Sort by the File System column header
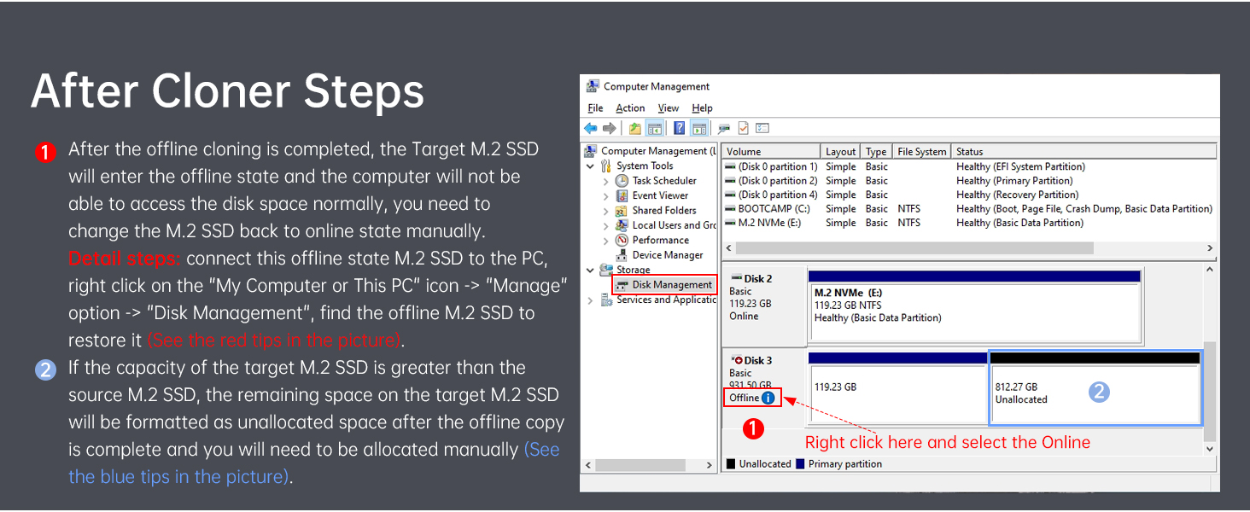 (x=921, y=151)
